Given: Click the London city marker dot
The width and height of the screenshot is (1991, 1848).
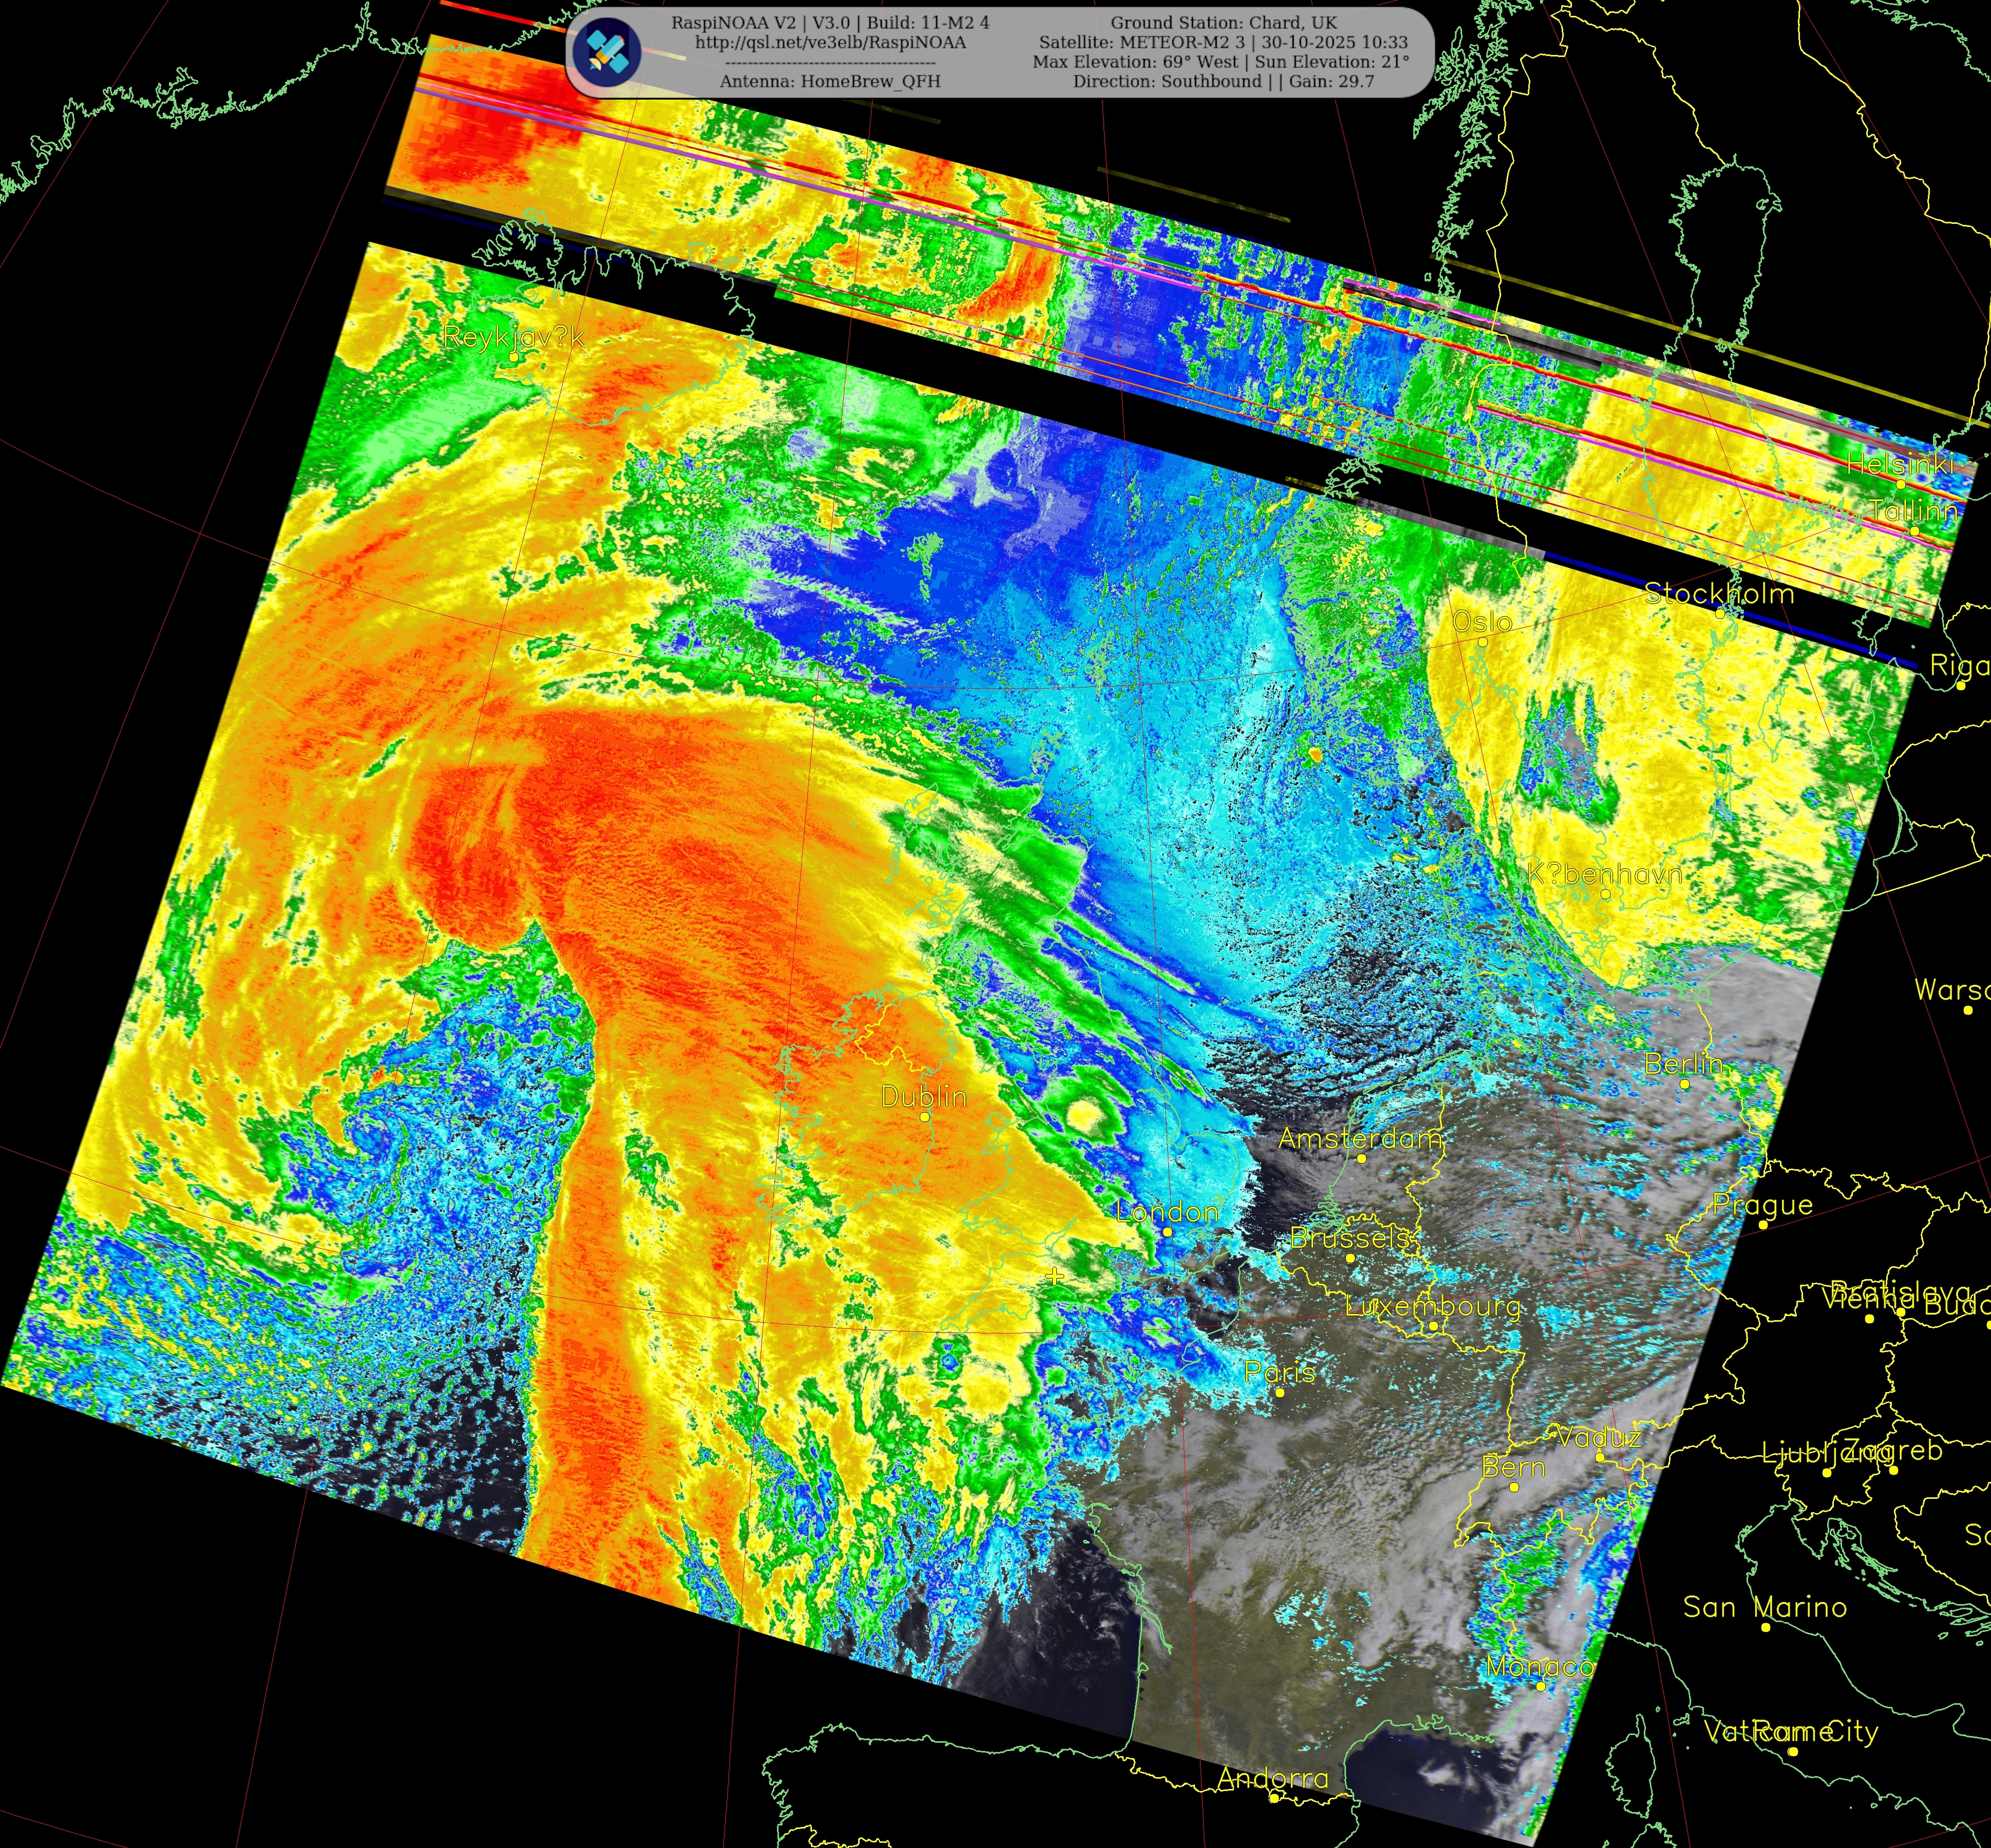Looking at the screenshot, I should [x=1167, y=1232].
